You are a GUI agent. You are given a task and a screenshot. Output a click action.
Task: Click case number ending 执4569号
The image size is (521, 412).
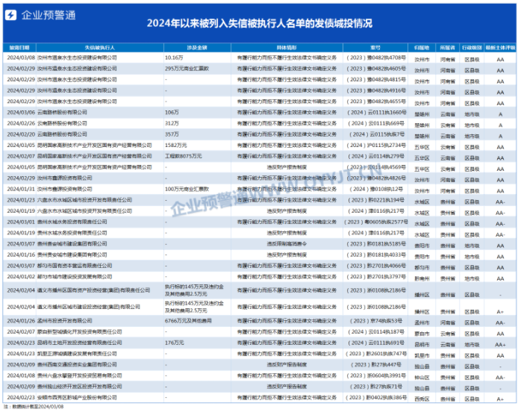point(375,167)
